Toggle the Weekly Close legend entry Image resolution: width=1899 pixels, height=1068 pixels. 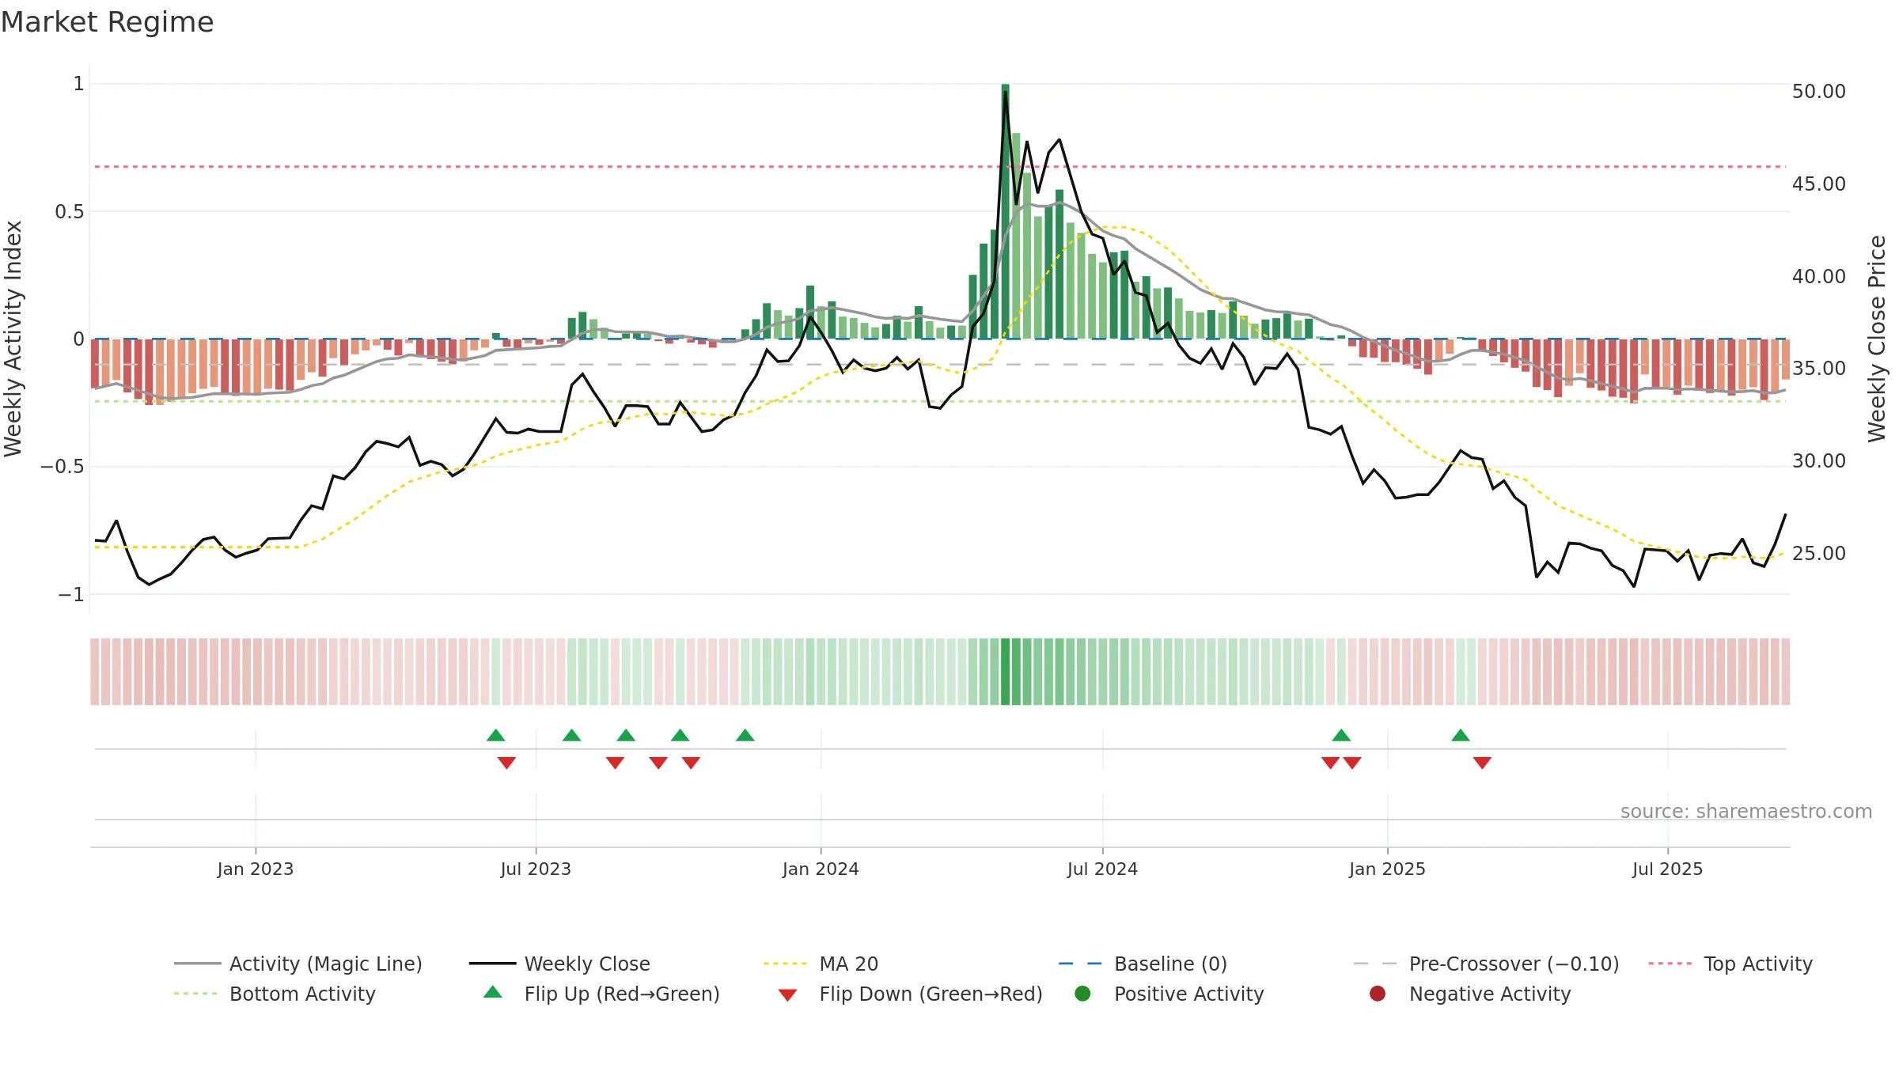pos(559,964)
